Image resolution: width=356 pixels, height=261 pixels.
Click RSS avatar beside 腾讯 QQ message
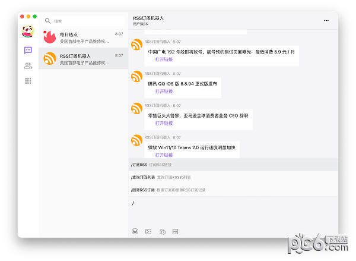point(136,77)
